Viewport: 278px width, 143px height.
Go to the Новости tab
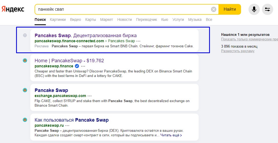pyautogui.click(x=124, y=20)
